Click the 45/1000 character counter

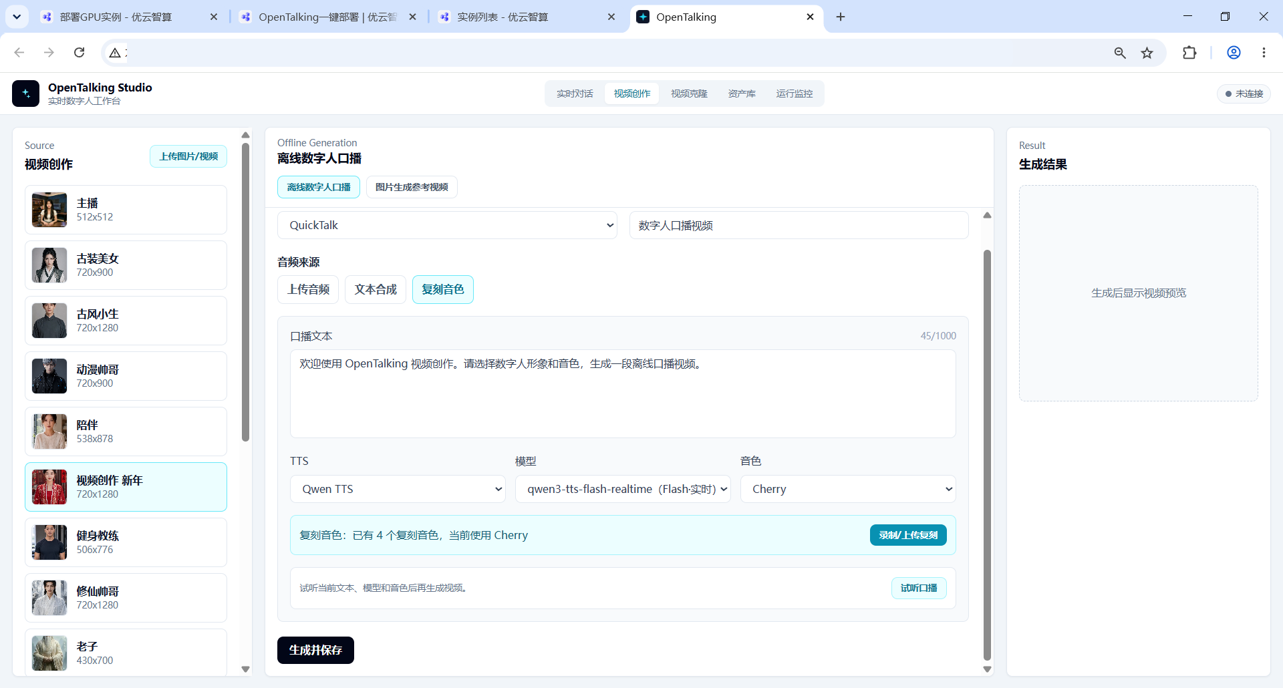pos(938,336)
